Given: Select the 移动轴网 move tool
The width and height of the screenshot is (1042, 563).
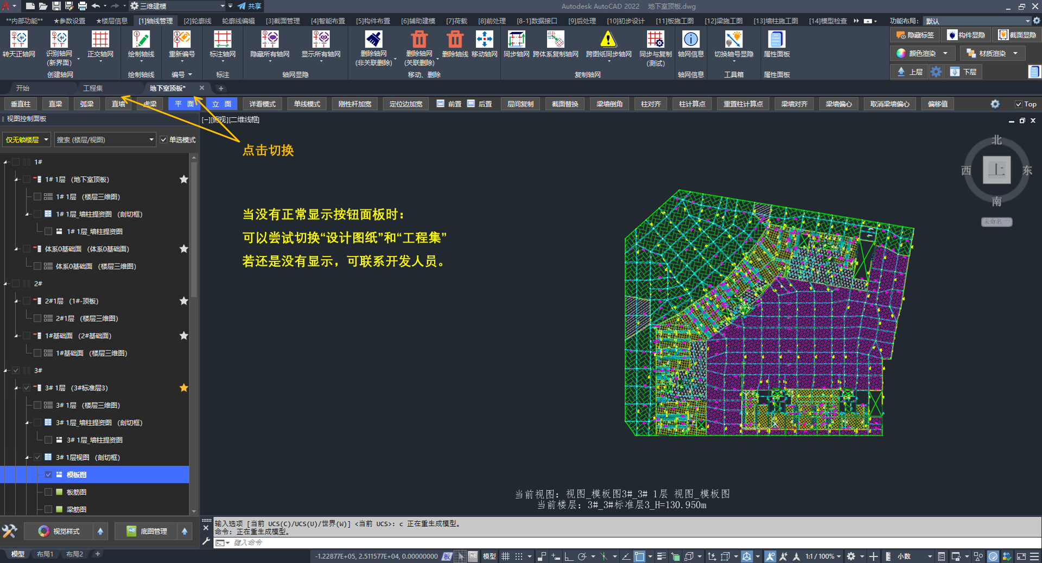Looking at the screenshot, I should click(484, 40).
